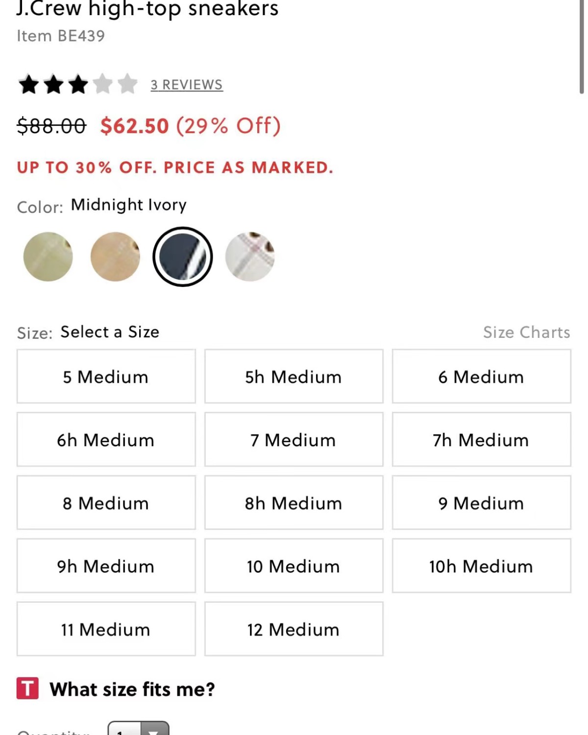This screenshot has height=735, width=588.
Task: Choose size 6 Medium
Action: click(x=481, y=377)
